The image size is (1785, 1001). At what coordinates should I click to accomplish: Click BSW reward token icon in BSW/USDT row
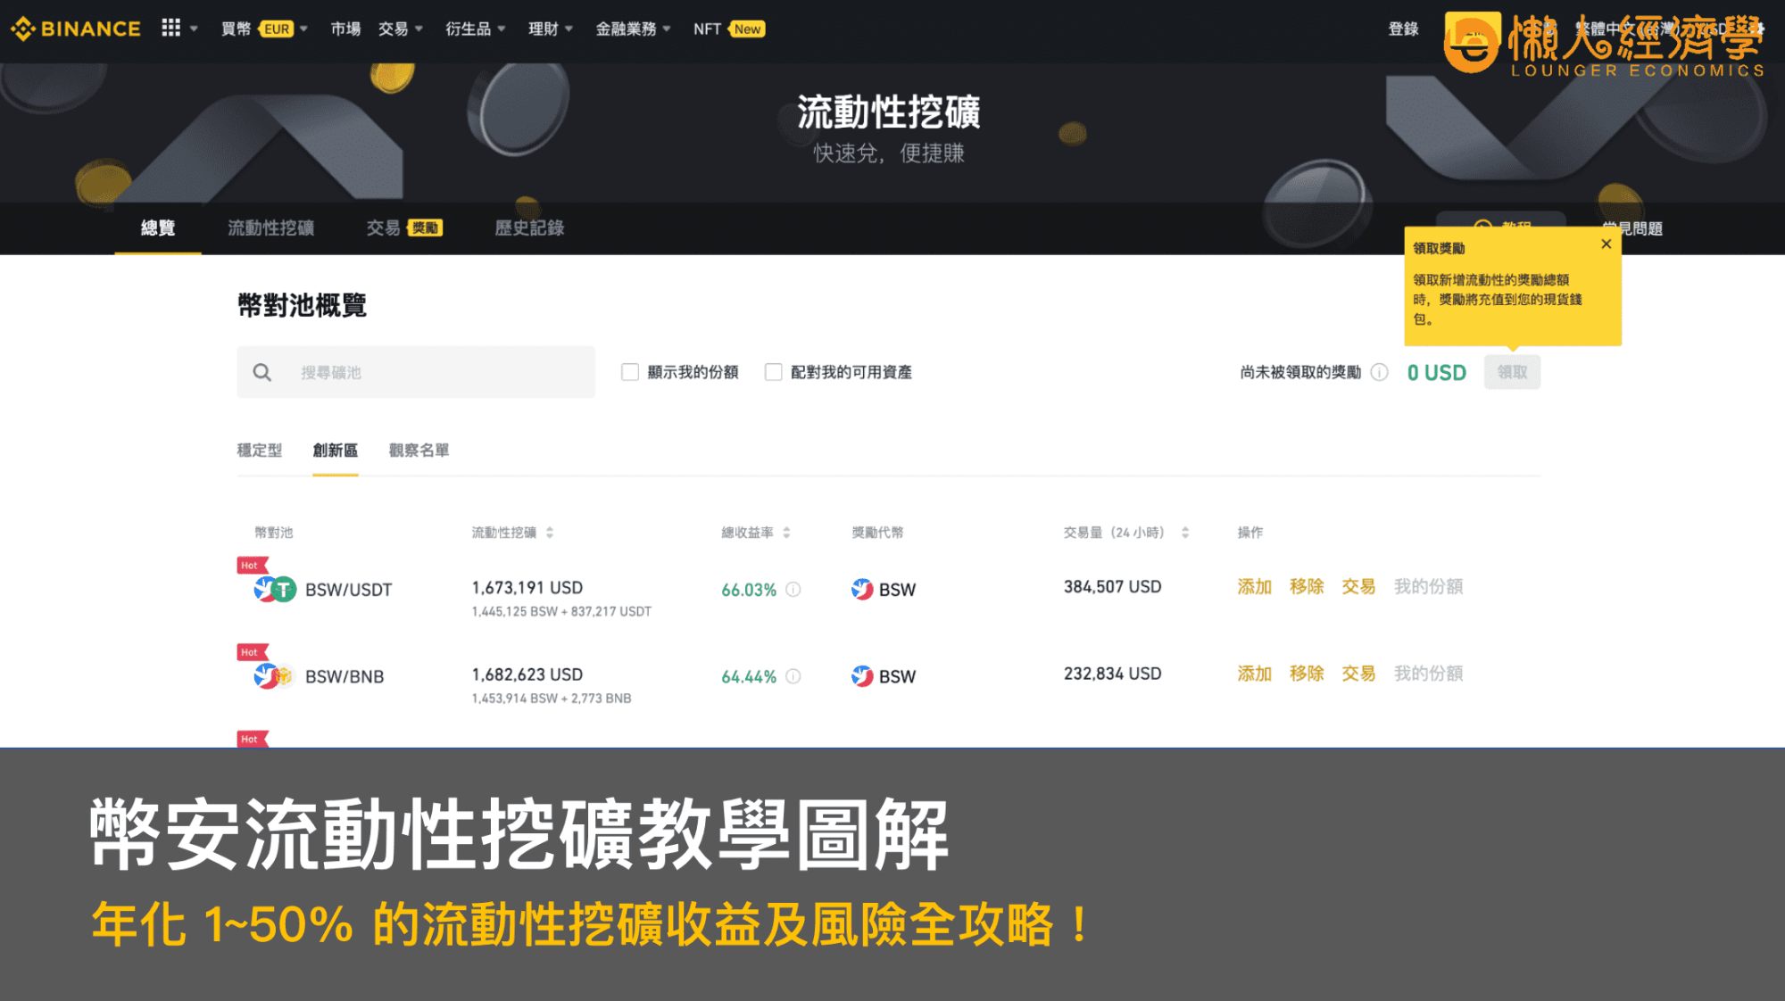(x=862, y=589)
